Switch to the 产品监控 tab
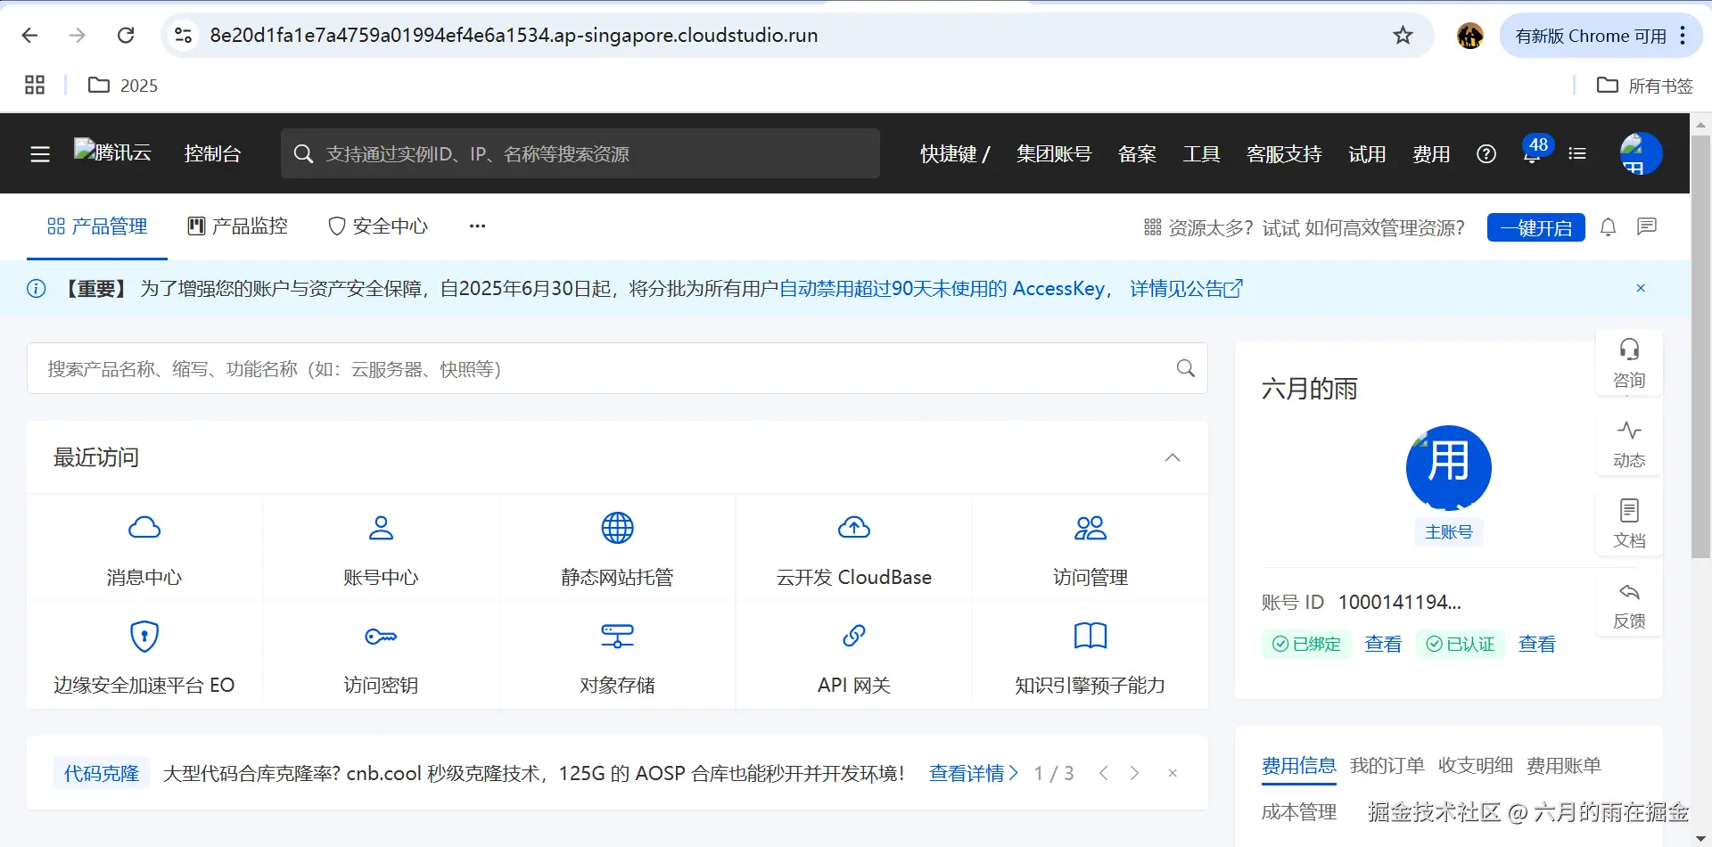Screen dimensions: 1712x847 click(237, 226)
